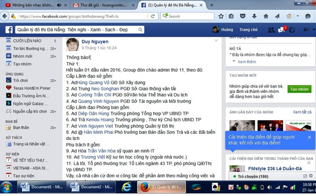
Task: Switch to the Firefox taskbar window
Action: coord(162,187)
